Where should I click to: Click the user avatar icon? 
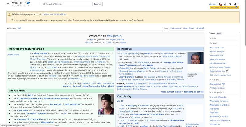[x=235, y=4]
